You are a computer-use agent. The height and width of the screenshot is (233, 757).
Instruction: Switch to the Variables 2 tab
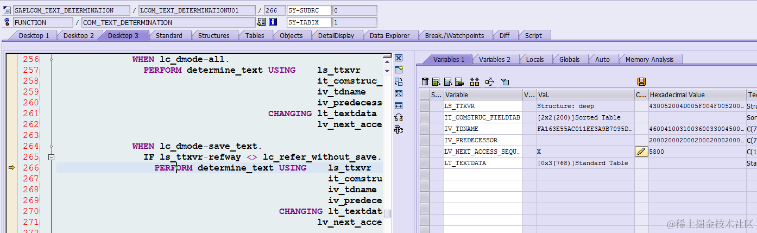495,59
